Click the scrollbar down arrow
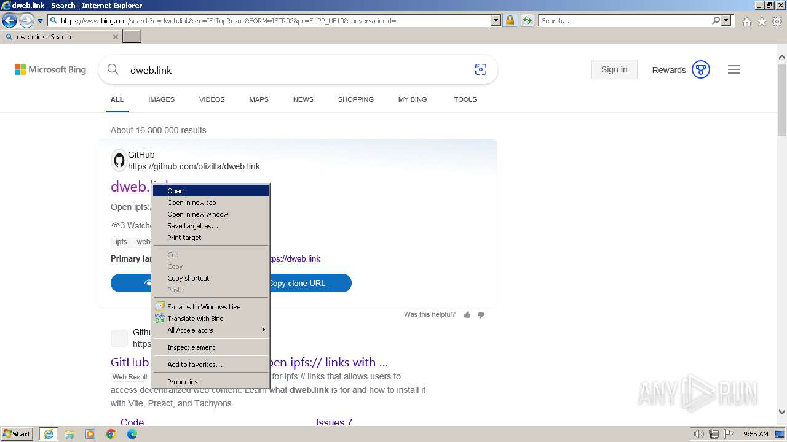 point(782,413)
